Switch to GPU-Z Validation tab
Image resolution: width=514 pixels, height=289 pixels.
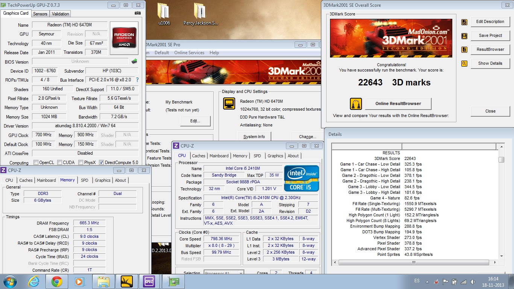(x=61, y=14)
